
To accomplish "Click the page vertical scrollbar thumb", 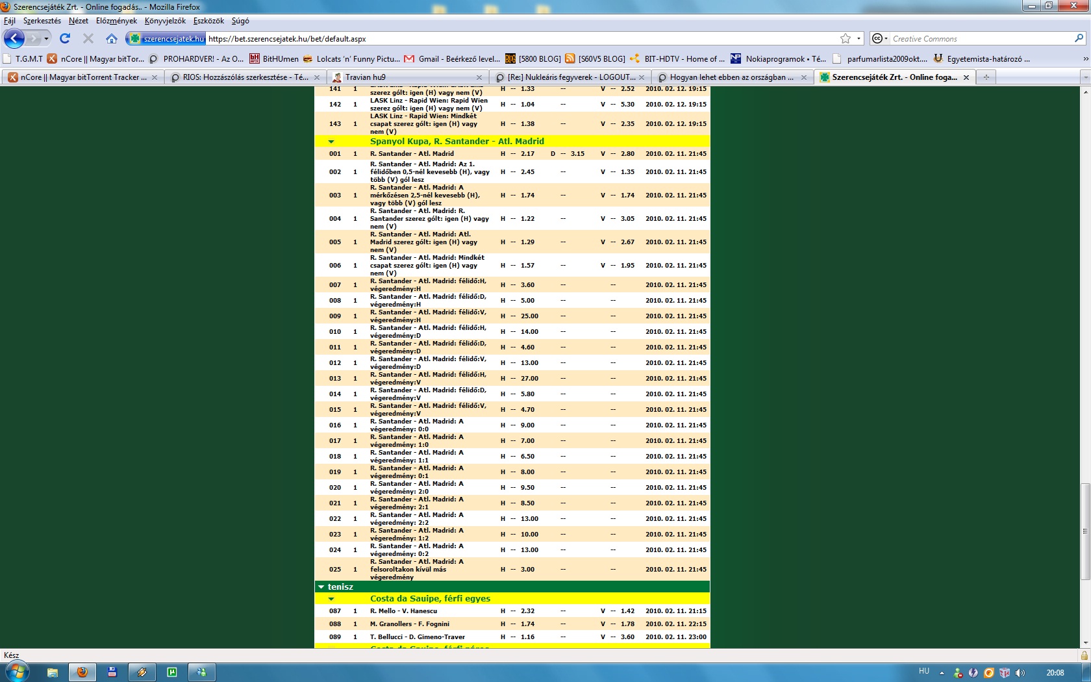I will click(1085, 531).
